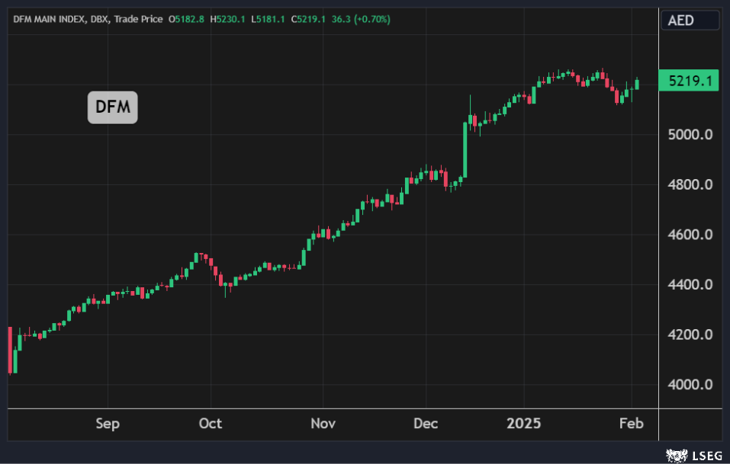Click the 4000.0 price axis label
This screenshot has height=464, width=730.
coord(690,385)
